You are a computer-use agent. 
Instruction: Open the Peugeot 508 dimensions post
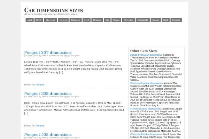(x=48, y=134)
